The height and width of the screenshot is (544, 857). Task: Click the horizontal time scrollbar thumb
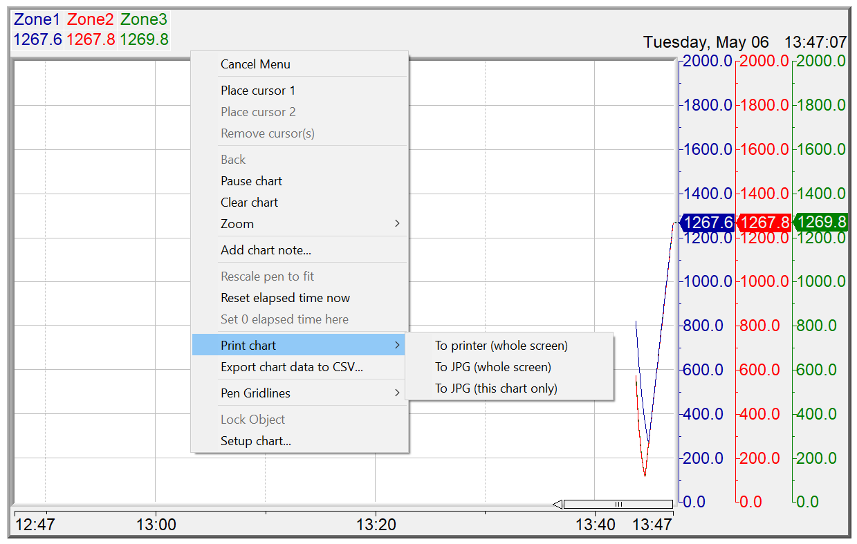(x=618, y=504)
